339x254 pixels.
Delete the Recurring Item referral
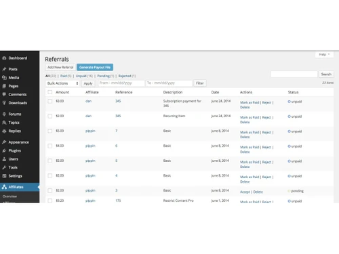coord(245,122)
